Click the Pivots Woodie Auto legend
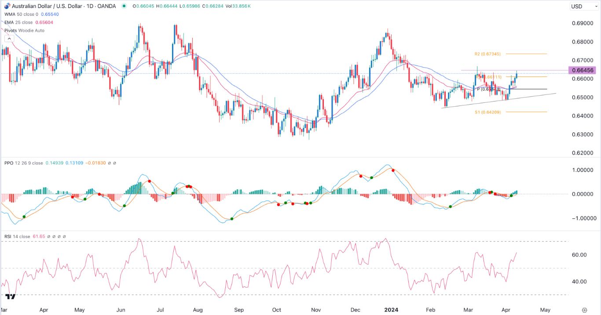 24,30
